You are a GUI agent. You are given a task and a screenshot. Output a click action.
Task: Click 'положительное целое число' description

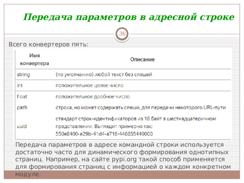tap(90, 85)
